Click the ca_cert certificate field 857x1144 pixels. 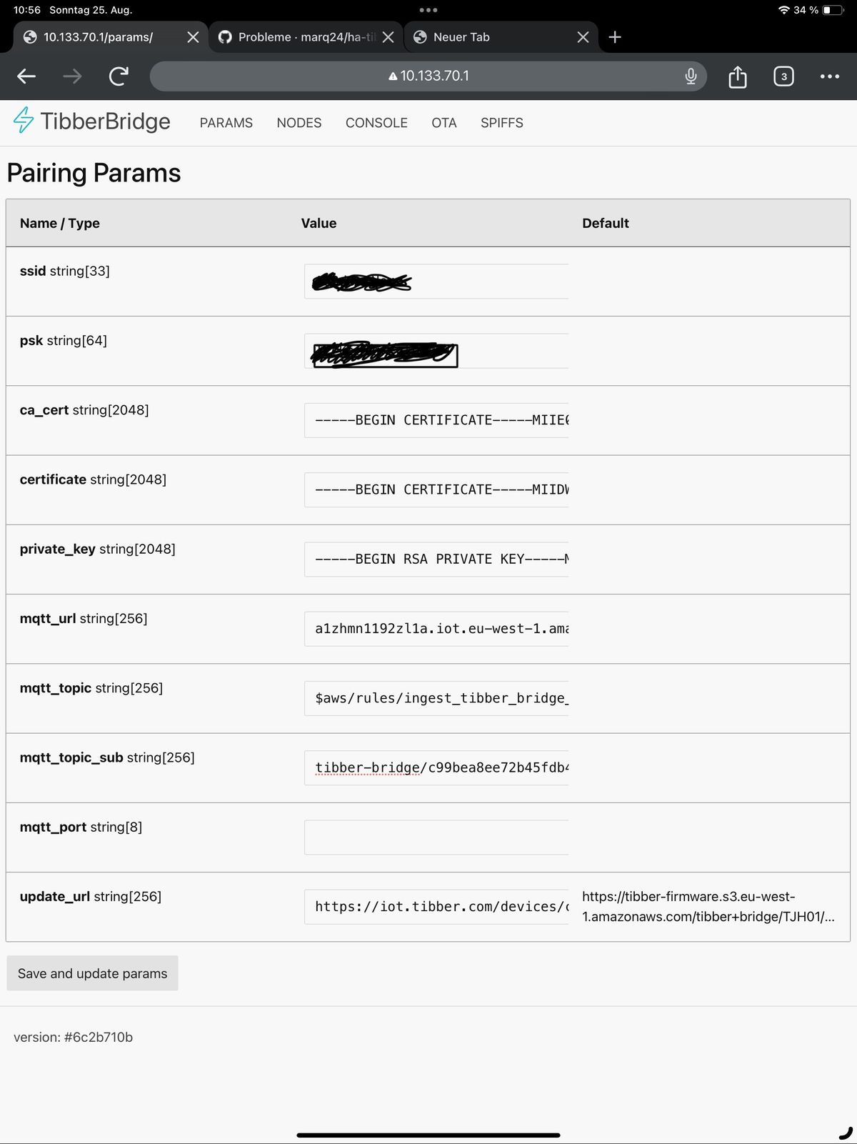[x=436, y=420]
